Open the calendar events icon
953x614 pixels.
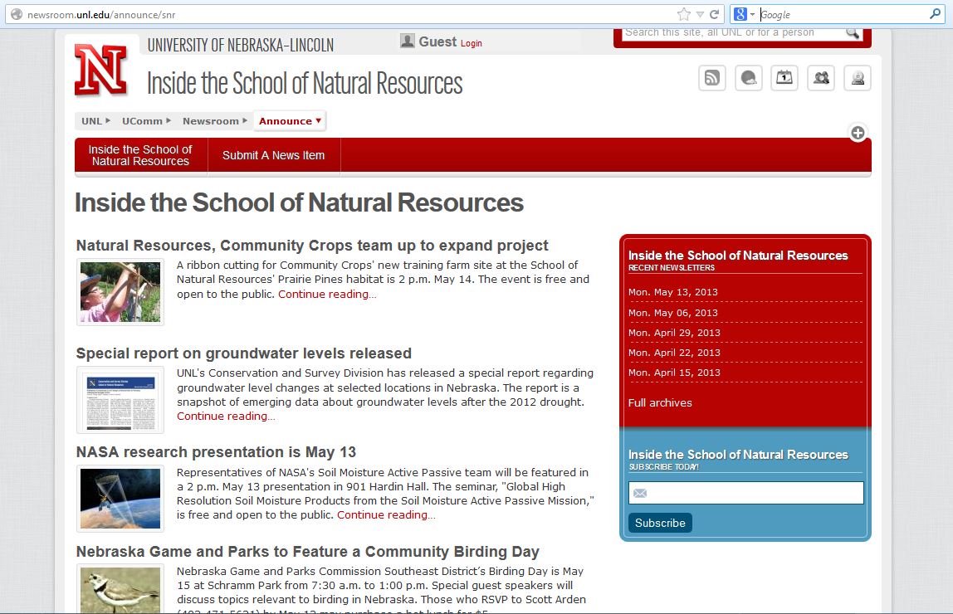[x=784, y=78]
